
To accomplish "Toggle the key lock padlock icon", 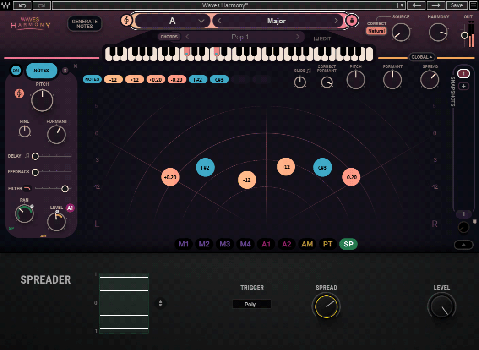I will (352, 21).
